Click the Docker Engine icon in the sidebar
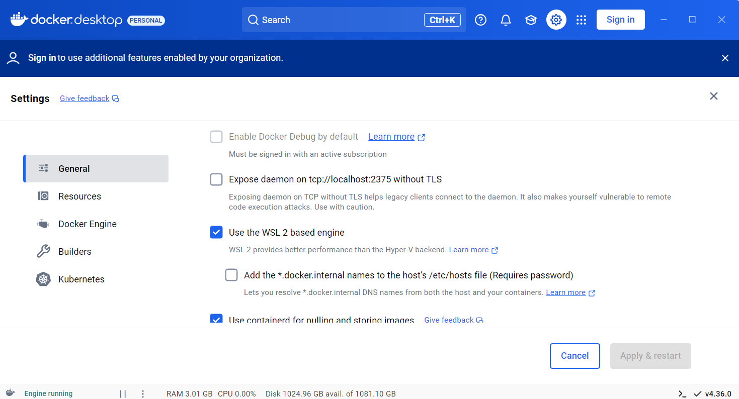Viewport: 739px width, 399px height. [43, 224]
